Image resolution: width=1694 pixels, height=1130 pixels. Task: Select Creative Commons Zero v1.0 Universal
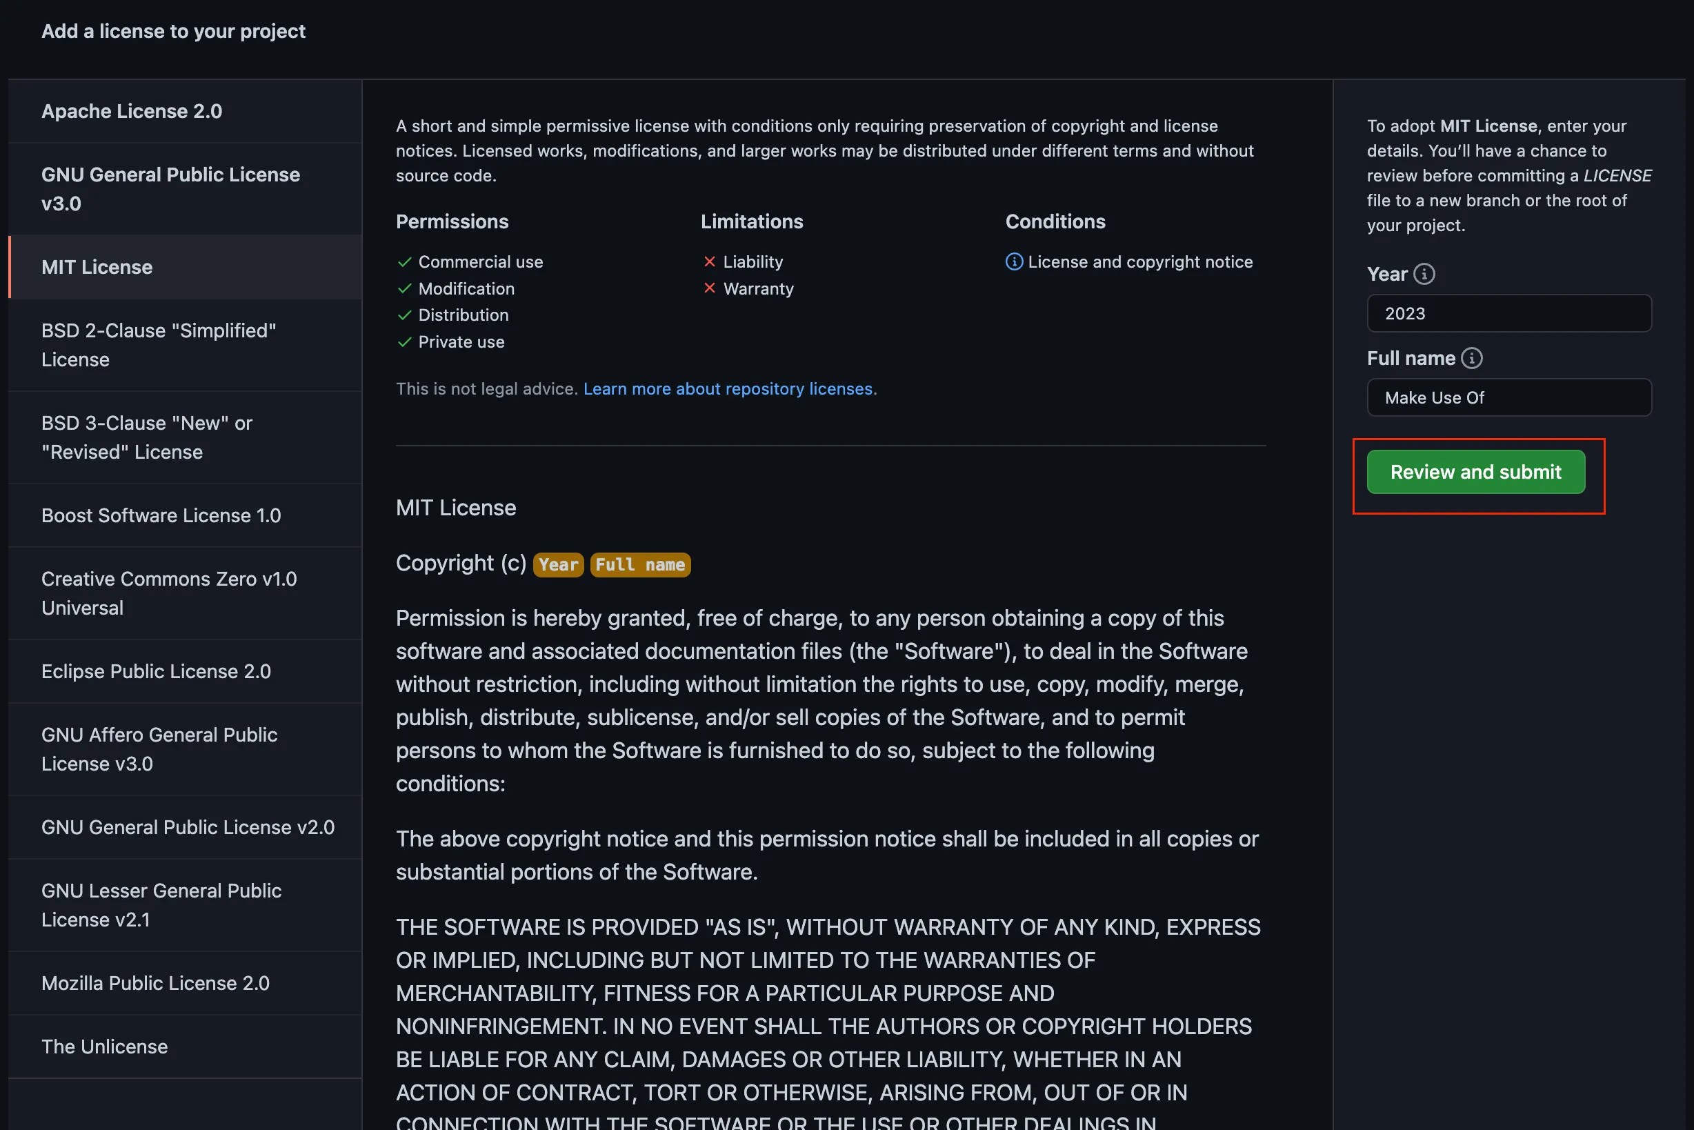(168, 593)
